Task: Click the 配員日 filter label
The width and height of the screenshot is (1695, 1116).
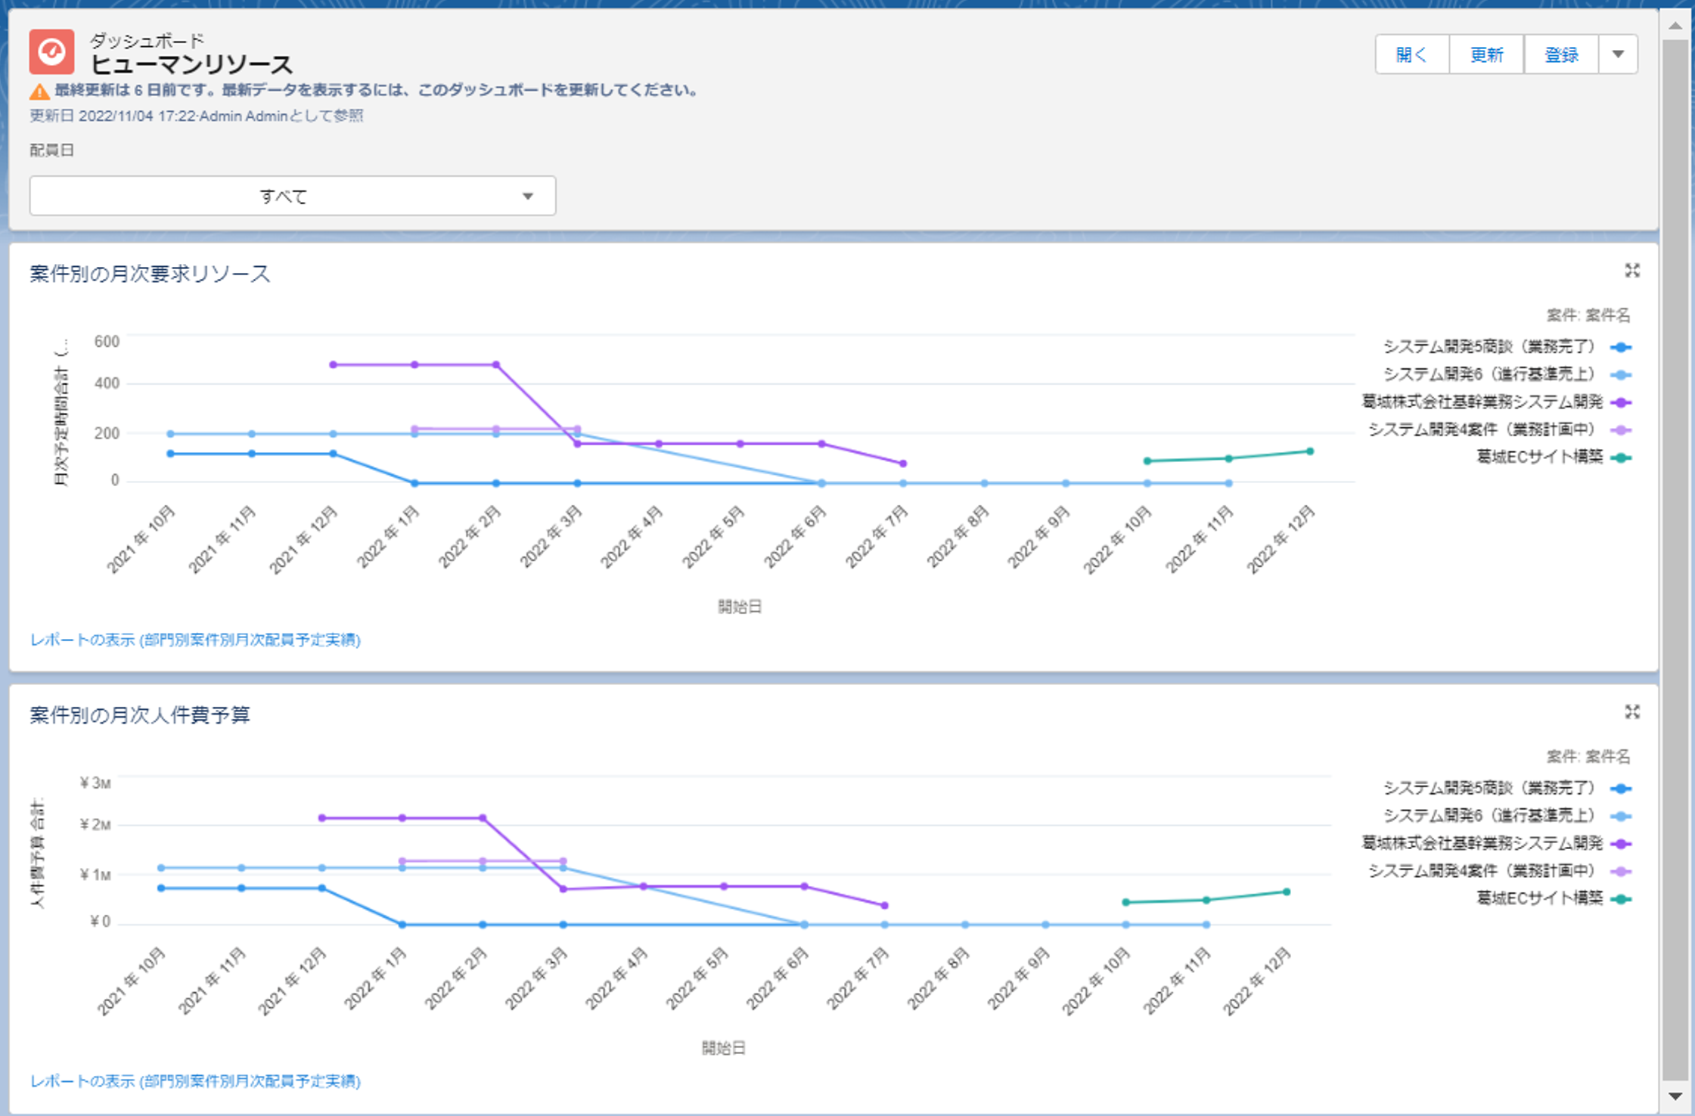Action: point(51,150)
